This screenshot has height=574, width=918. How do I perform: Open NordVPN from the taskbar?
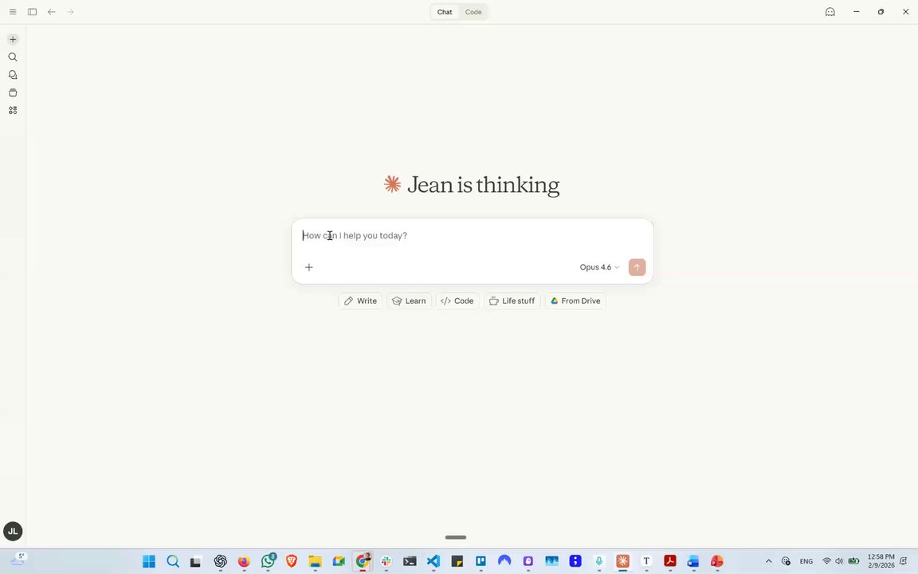click(x=504, y=561)
